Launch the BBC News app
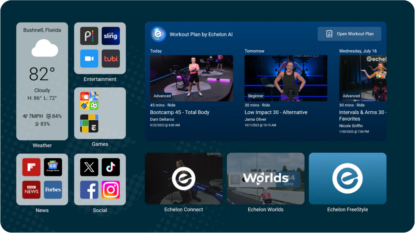The image size is (415, 233). [31, 190]
